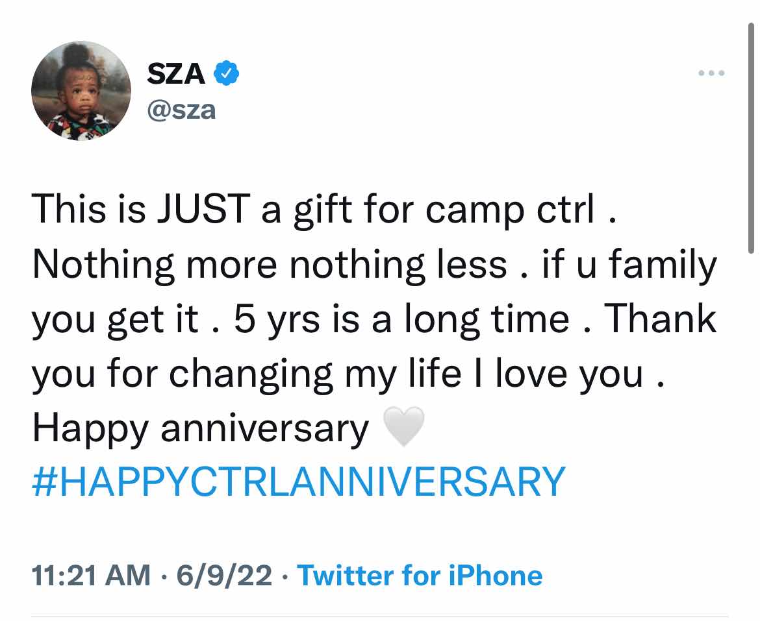Click the SZA display name
This screenshot has height=621, width=760.
click(176, 74)
